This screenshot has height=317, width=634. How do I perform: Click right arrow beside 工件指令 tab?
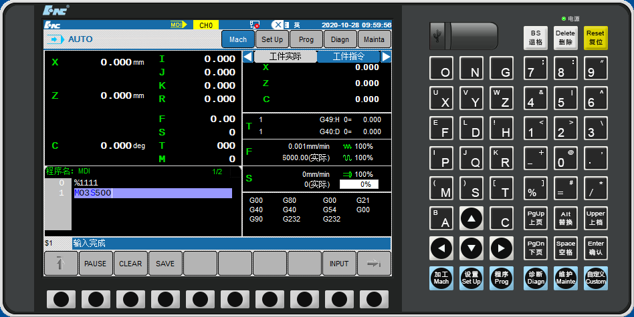[386, 57]
